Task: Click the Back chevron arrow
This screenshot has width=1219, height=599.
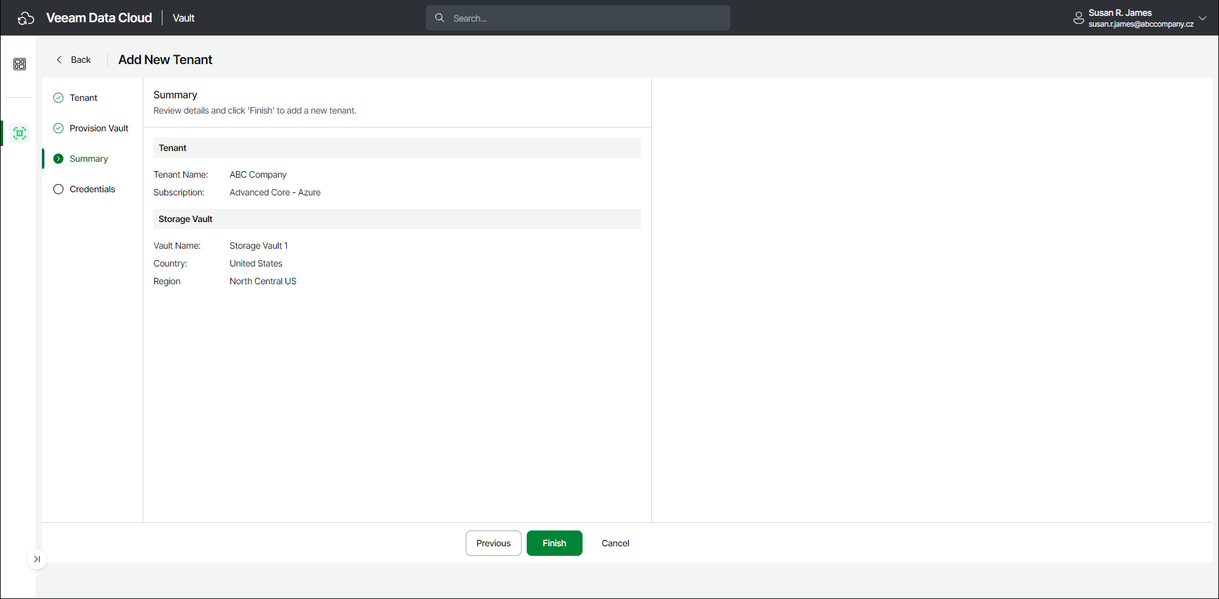Action: coord(59,60)
